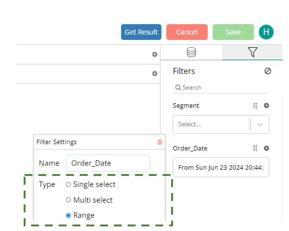
Task: Open the Segment Select... combo box
Action: click(211, 125)
